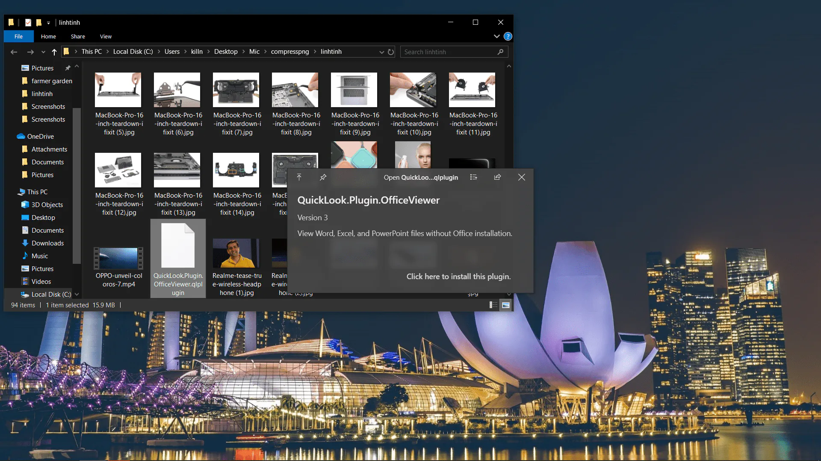Click the stay-on-top arrow icon in QuickLook

[299, 177]
